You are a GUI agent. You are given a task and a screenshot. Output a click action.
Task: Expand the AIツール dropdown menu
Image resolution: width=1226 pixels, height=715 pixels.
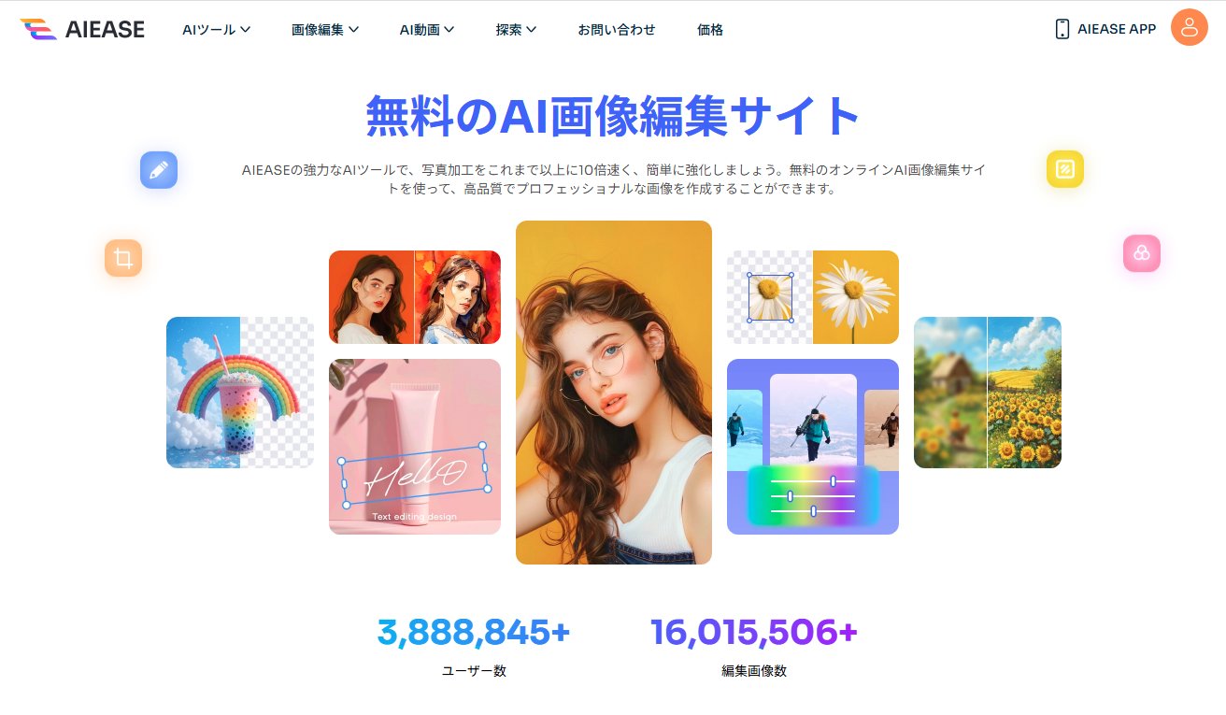pyautogui.click(x=216, y=29)
